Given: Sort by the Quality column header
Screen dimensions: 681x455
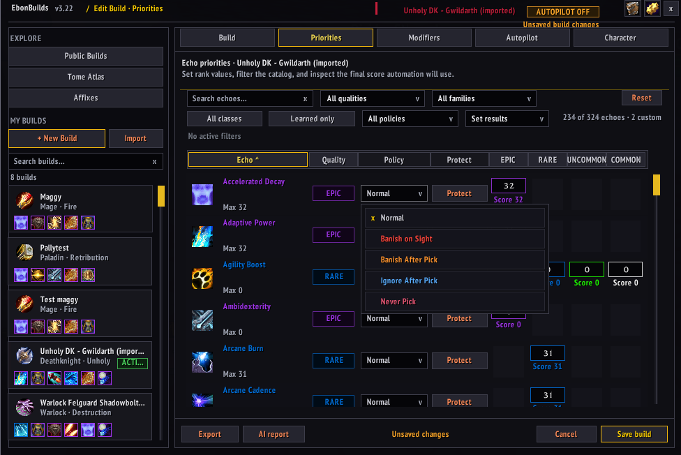Looking at the screenshot, I should tap(334, 160).
